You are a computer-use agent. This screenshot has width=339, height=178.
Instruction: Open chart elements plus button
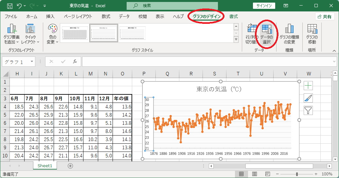coord(308,86)
